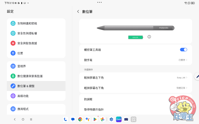This screenshot has width=199, height=124.
Task: Open Google Play Store from the dock
Action: (x=95, y=119)
